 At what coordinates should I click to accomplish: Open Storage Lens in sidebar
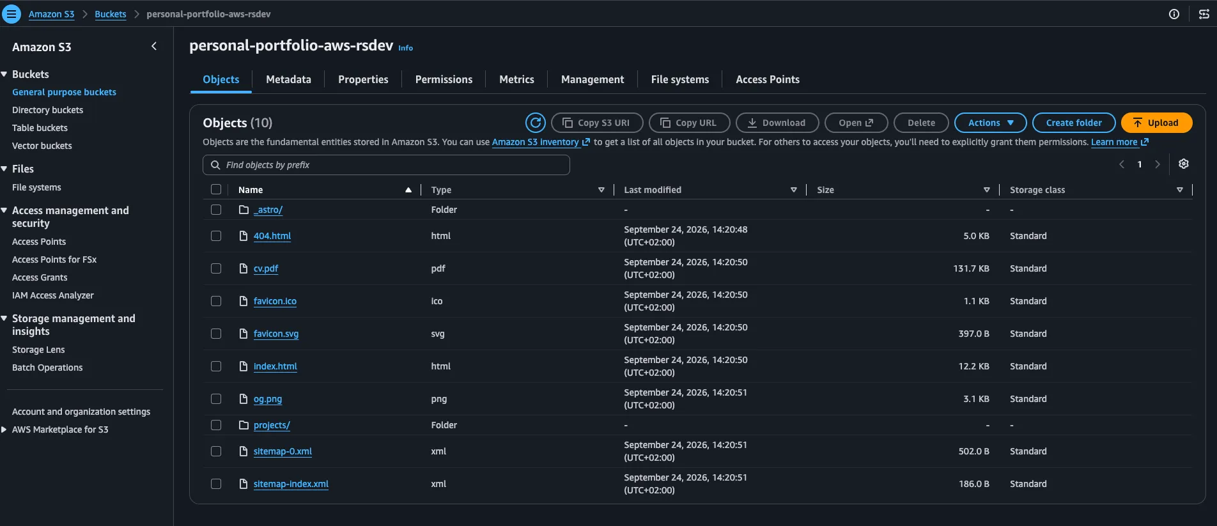(38, 350)
